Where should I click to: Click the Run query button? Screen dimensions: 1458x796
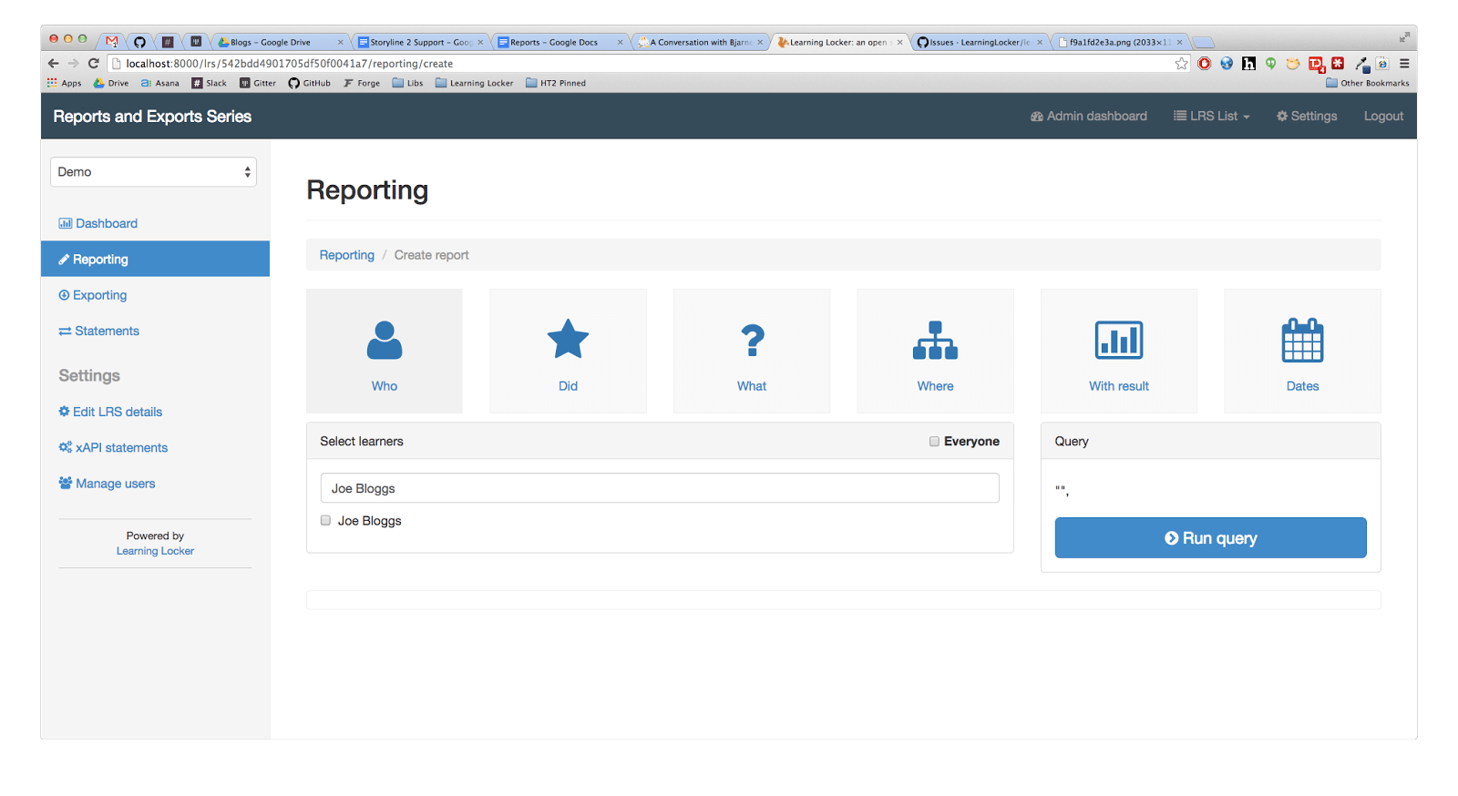tap(1210, 538)
